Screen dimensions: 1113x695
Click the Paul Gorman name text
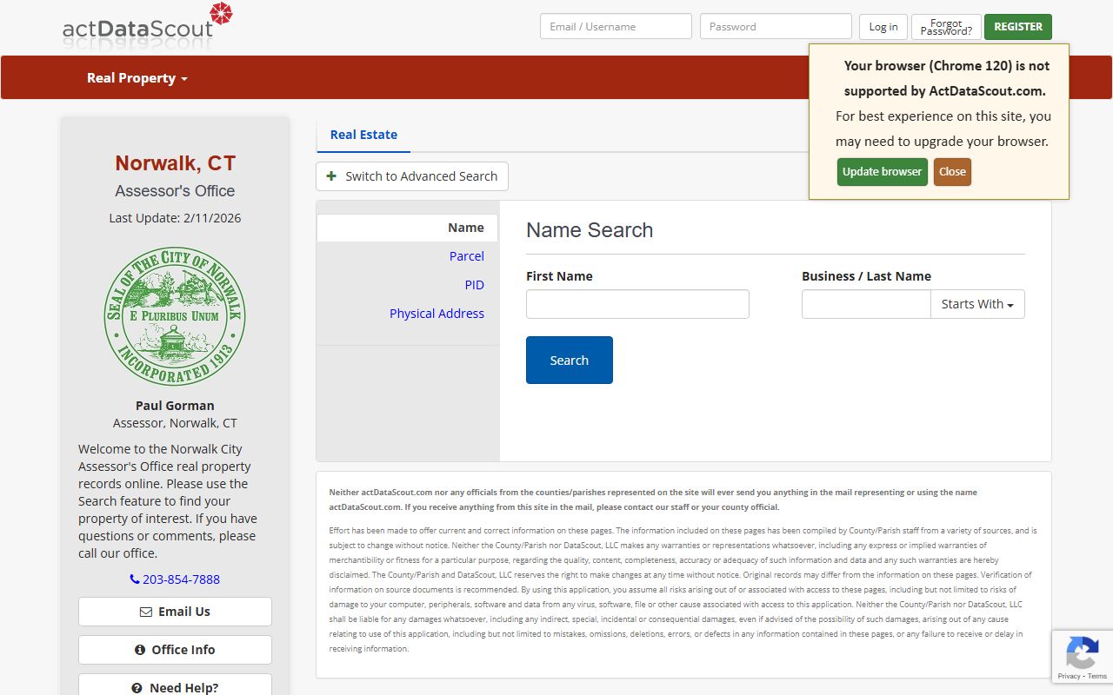tap(175, 406)
